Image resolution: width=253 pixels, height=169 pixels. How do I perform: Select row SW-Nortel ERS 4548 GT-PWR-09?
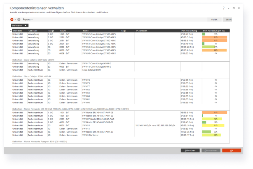(x=121, y=116)
